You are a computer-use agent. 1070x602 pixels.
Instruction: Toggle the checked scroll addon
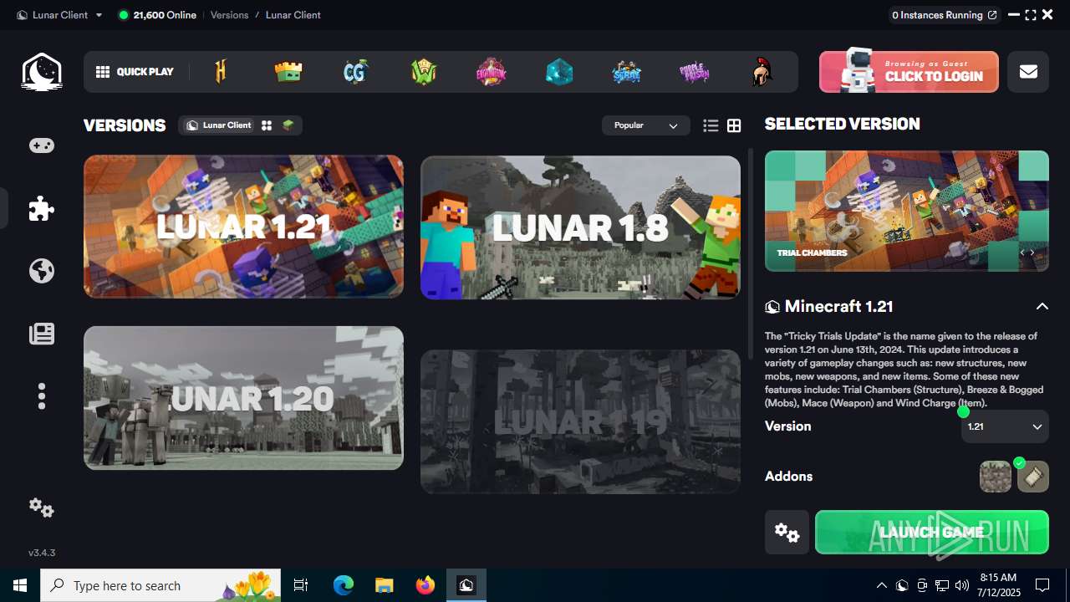click(1033, 477)
